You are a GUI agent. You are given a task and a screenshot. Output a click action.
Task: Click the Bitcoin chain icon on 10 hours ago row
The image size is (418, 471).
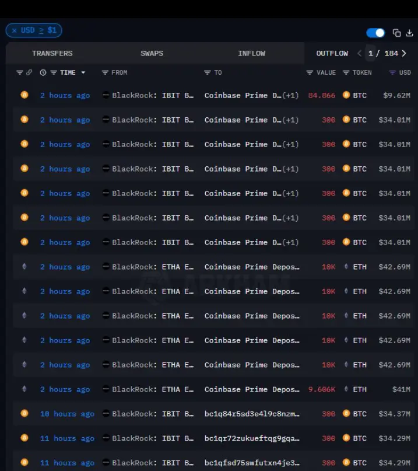[x=24, y=413]
